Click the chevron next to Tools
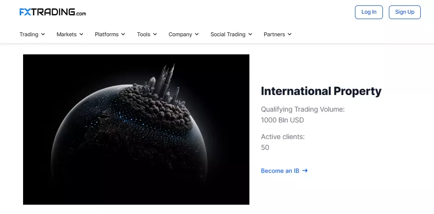This screenshot has width=434, height=214. (155, 34)
